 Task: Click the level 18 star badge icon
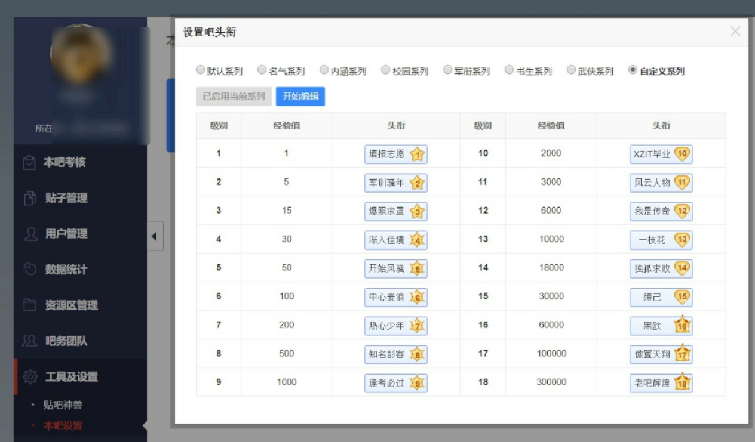(x=682, y=383)
